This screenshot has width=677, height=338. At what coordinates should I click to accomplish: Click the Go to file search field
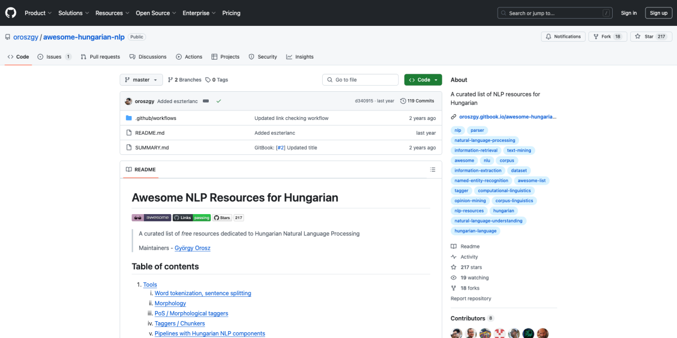pos(360,79)
